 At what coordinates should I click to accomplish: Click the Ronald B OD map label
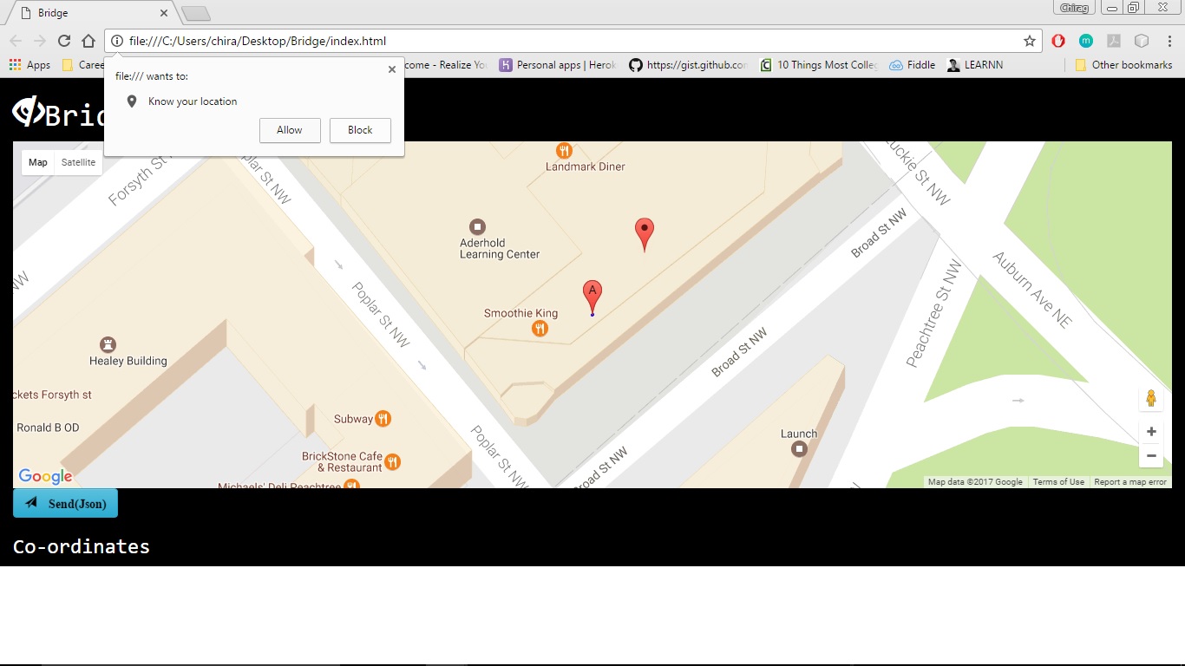tap(48, 428)
